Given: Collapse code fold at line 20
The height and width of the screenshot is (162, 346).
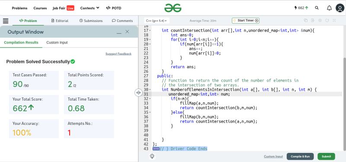Looking at the screenshot, I should click(x=150, y=44).
